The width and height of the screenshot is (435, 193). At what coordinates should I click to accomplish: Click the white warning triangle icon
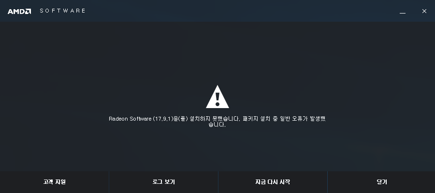tap(217, 96)
